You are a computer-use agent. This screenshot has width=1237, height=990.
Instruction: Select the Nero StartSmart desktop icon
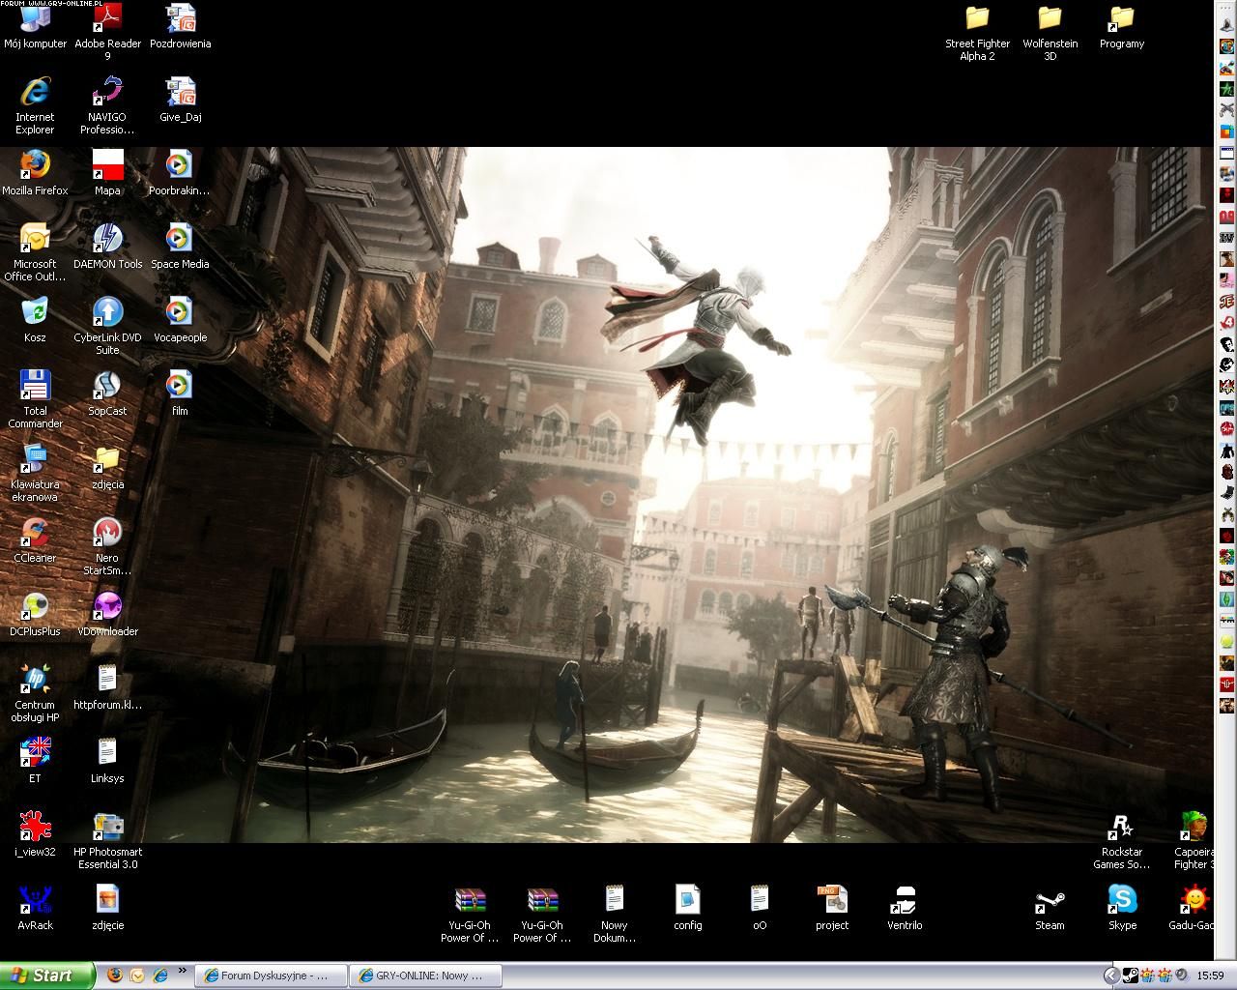point(107,534)
